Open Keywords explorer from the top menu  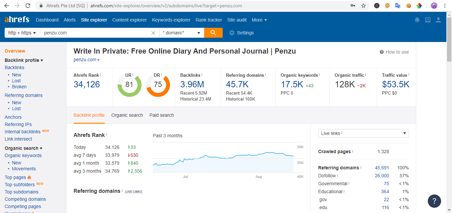coord(171,20)
